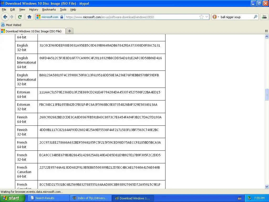Click the Mypal raccoon title bar icon
Screen dimensions: 269x202
(x=3, y=3)
